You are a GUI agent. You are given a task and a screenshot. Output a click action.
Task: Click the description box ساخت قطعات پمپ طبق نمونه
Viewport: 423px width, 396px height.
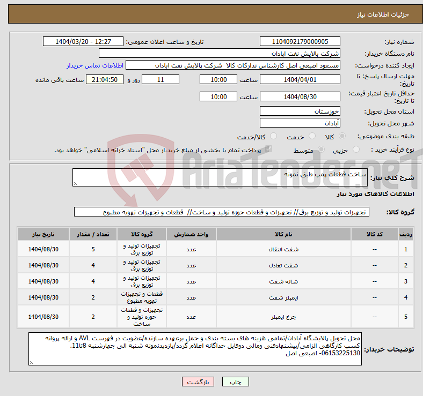coord(220,177)
